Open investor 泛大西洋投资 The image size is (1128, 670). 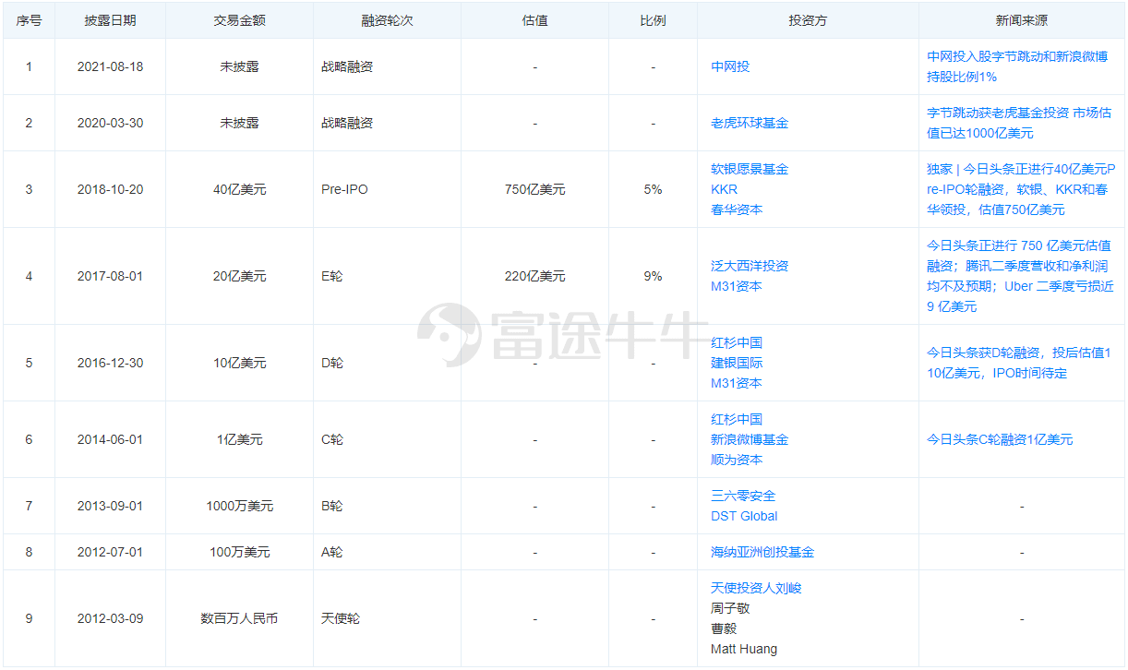tap(750, 266)
